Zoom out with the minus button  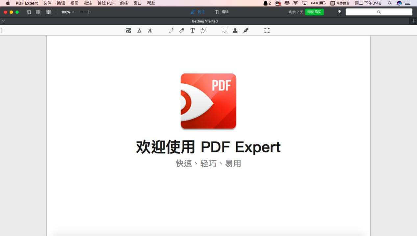pyautogui.click(x=82, y=12)
